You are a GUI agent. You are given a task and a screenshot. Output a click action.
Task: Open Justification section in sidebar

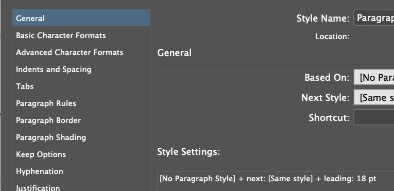[x=81, y=187]
